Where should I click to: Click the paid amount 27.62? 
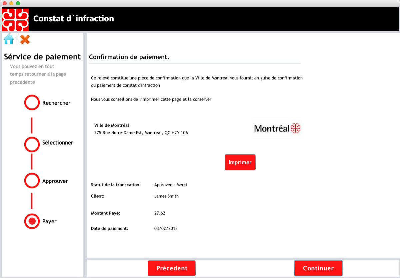[x=160, y=213]
